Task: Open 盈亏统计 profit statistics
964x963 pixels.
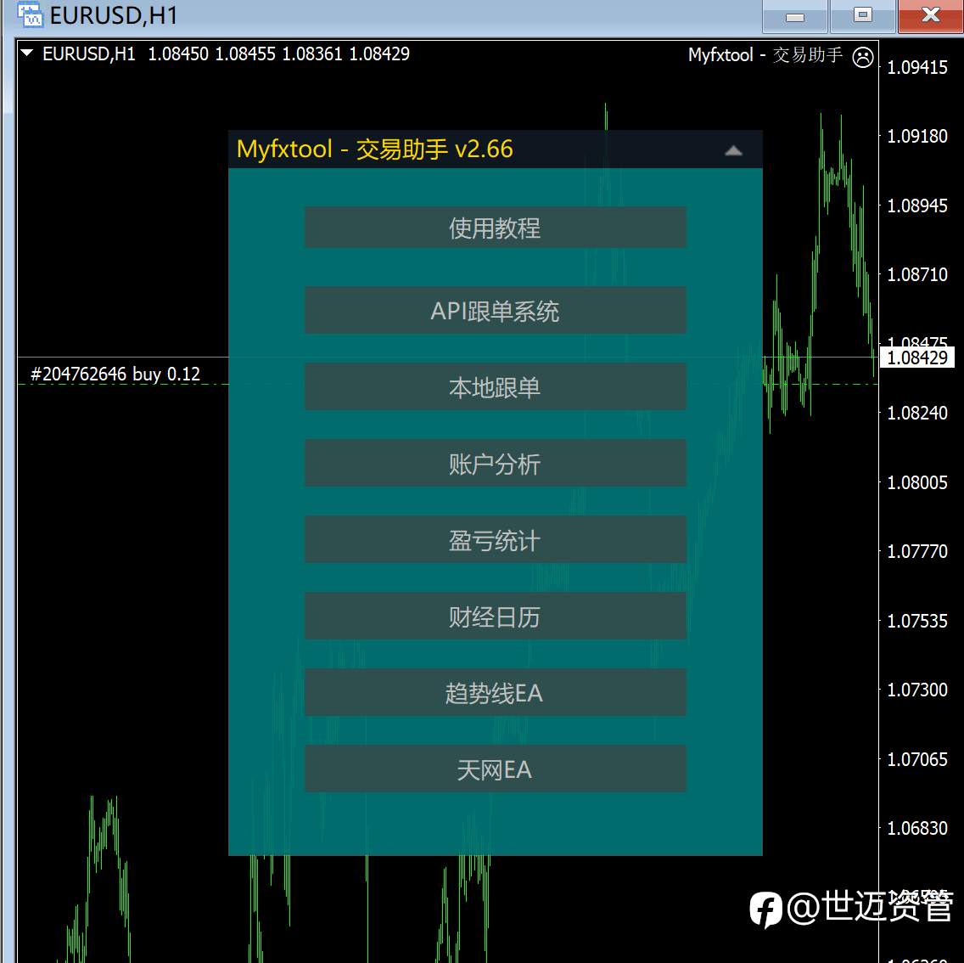Action: click(x=495, y=539)
